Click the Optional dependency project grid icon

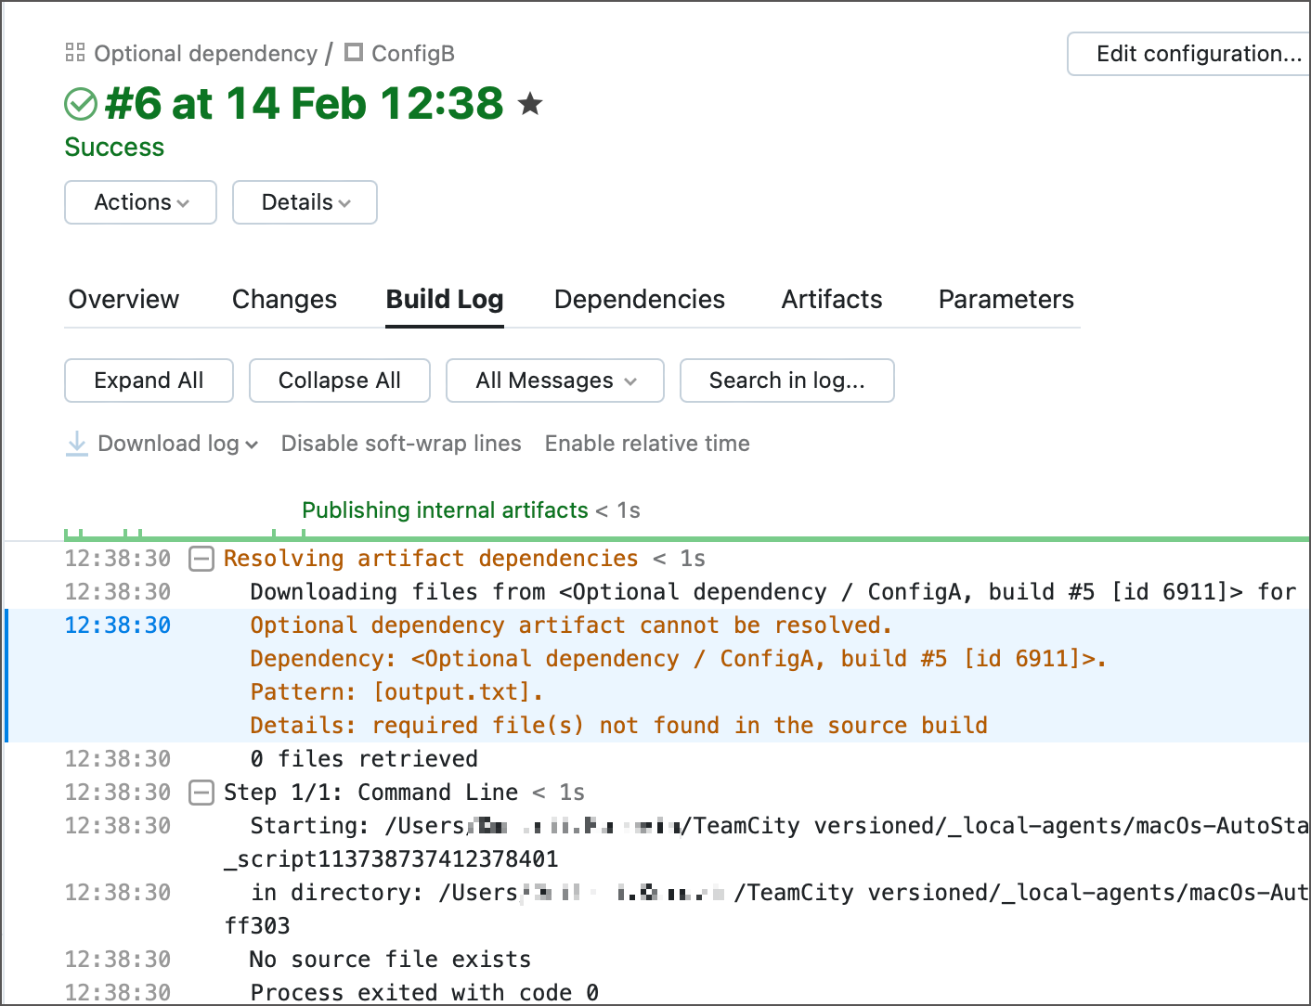click(x=74, y=53)
